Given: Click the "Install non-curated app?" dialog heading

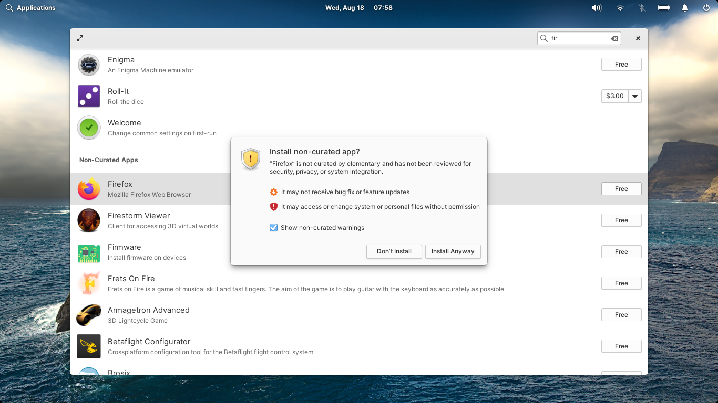Looking at the screenshot, I should point(315,152).
